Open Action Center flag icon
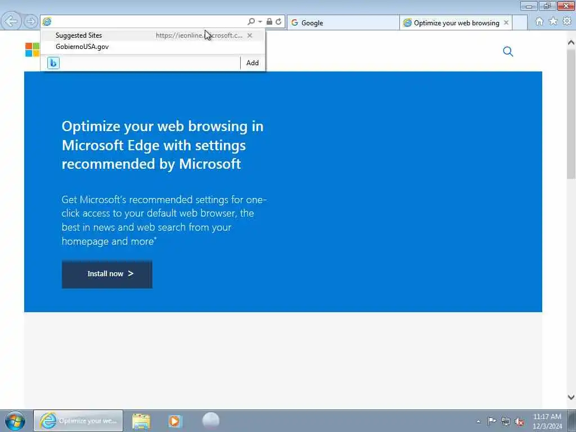This screenshot has width=576, height=432. (492, 421)
